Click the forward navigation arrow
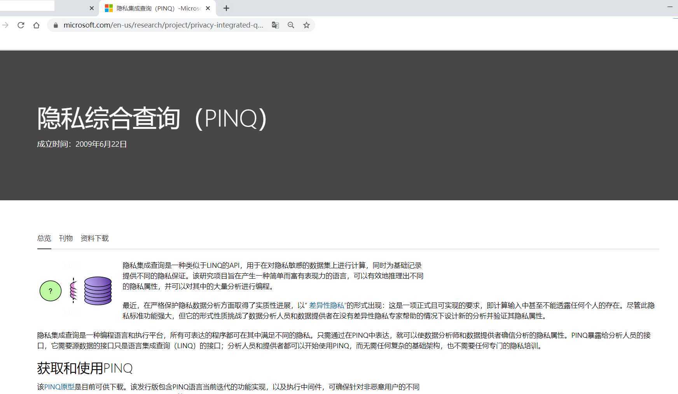Viewport: 678px width, 394px height. (5, 25)
